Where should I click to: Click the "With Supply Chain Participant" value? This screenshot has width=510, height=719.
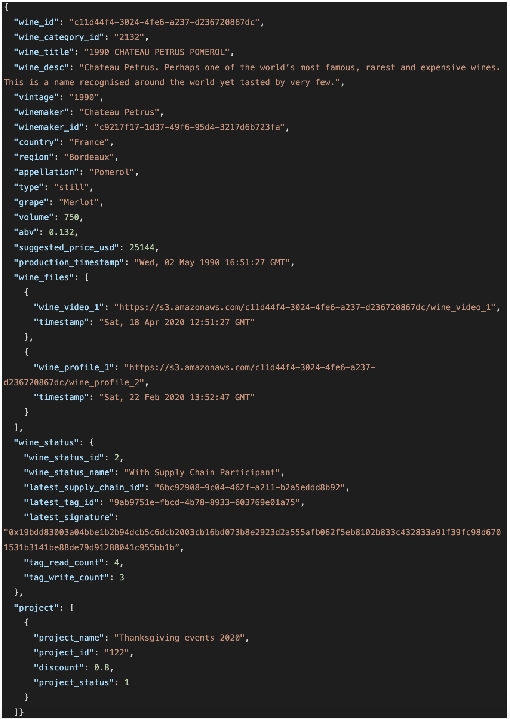click(202, 473)
